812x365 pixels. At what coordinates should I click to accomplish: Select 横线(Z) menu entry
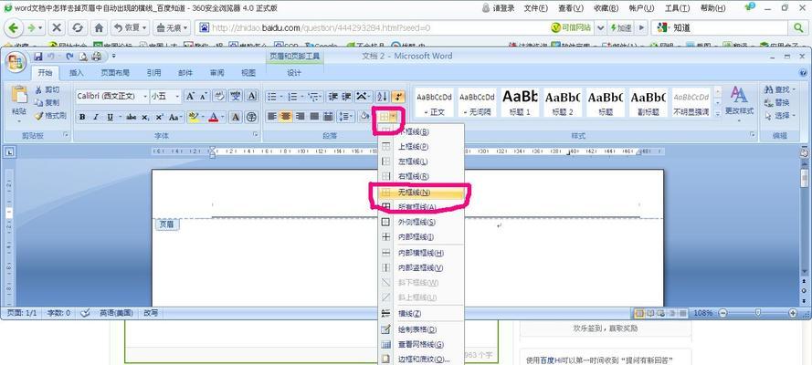click(x=421, y=314)
